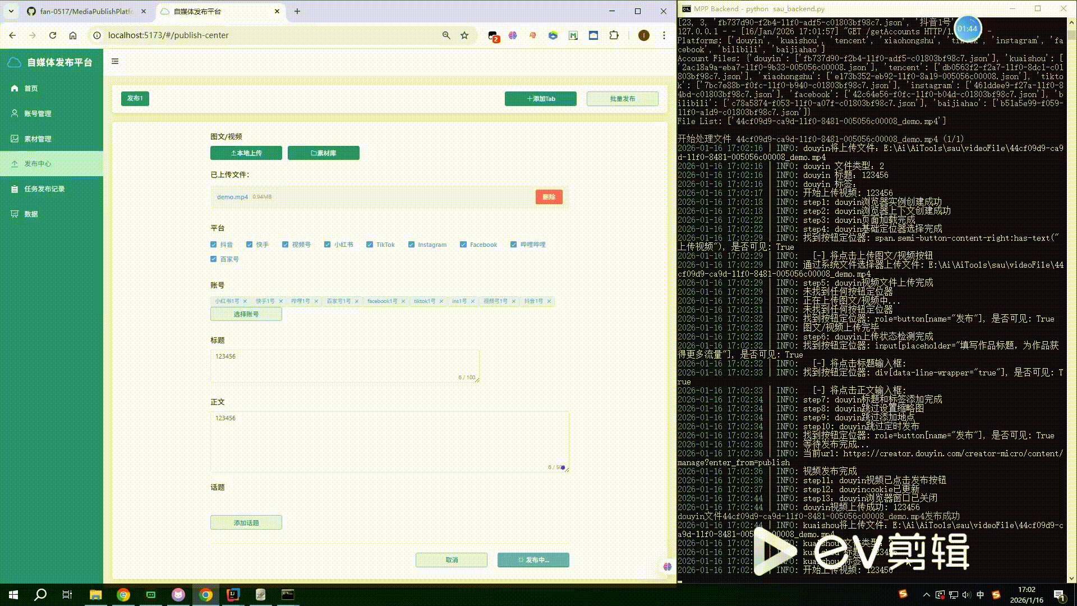1077x606 pixels.
Task: Click the browser reload page icon
Action: [x=53, y=35]
